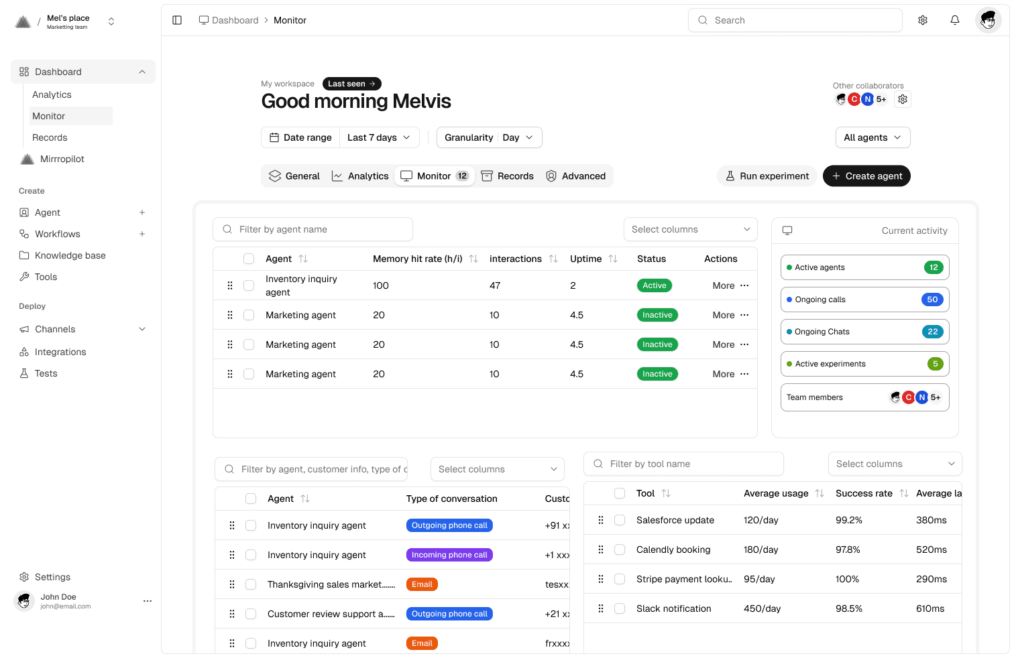Open the Advanced tab
This screenshot has width=1014, height=658.
pyautogui.click(x=576, y=176)
